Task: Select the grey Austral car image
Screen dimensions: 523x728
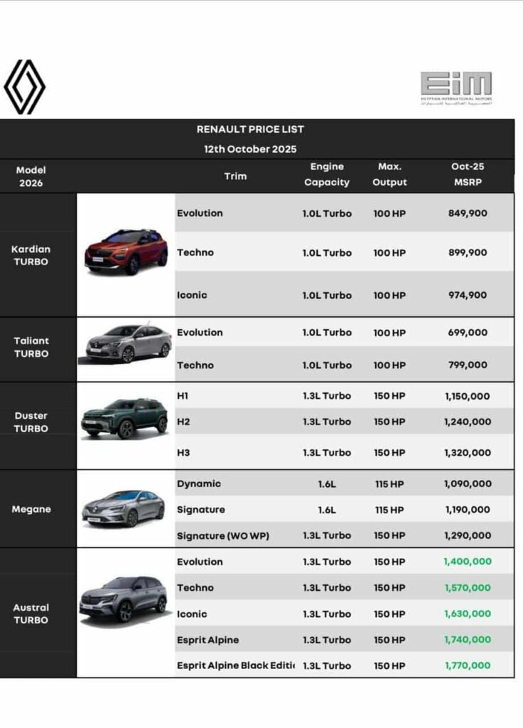Action: [x=124, y=599]
